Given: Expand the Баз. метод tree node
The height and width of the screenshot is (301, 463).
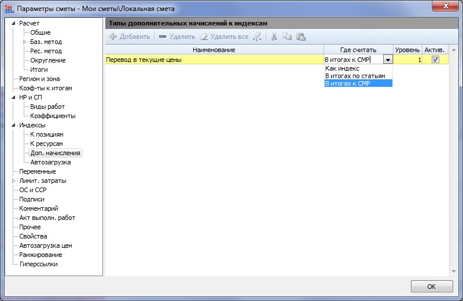Looking at the screenshot, I should coord(24,42).
